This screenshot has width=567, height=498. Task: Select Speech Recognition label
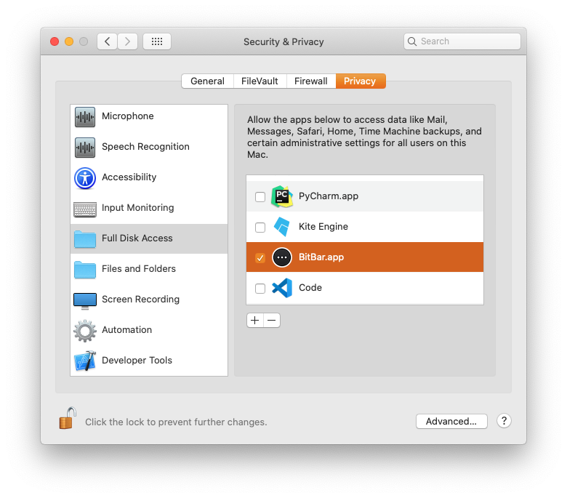(x=145, y=147)
